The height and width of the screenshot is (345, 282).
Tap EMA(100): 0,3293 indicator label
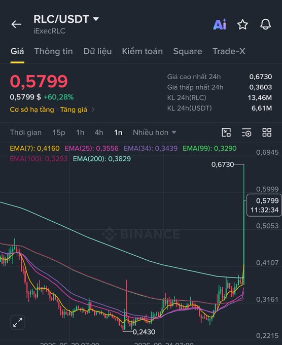tap(39, 159)
